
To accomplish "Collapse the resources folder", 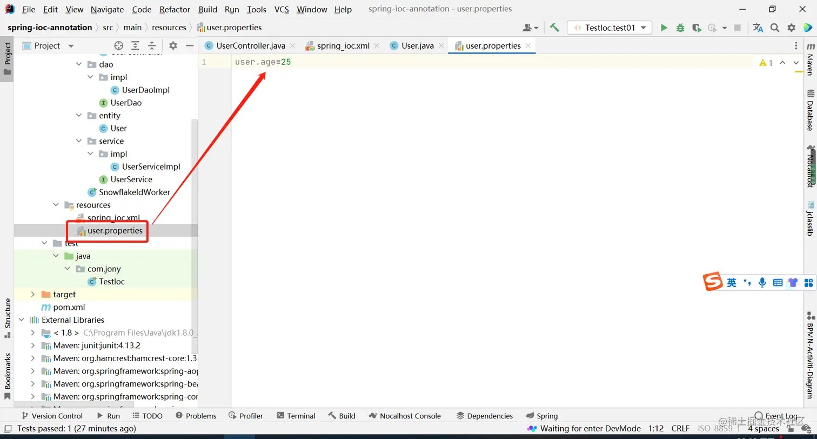I will pos(56,205).
